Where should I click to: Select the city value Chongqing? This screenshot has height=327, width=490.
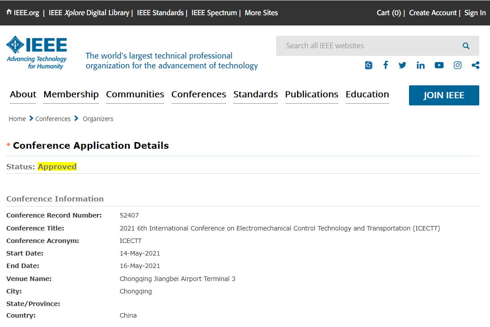tap(136, 291)
